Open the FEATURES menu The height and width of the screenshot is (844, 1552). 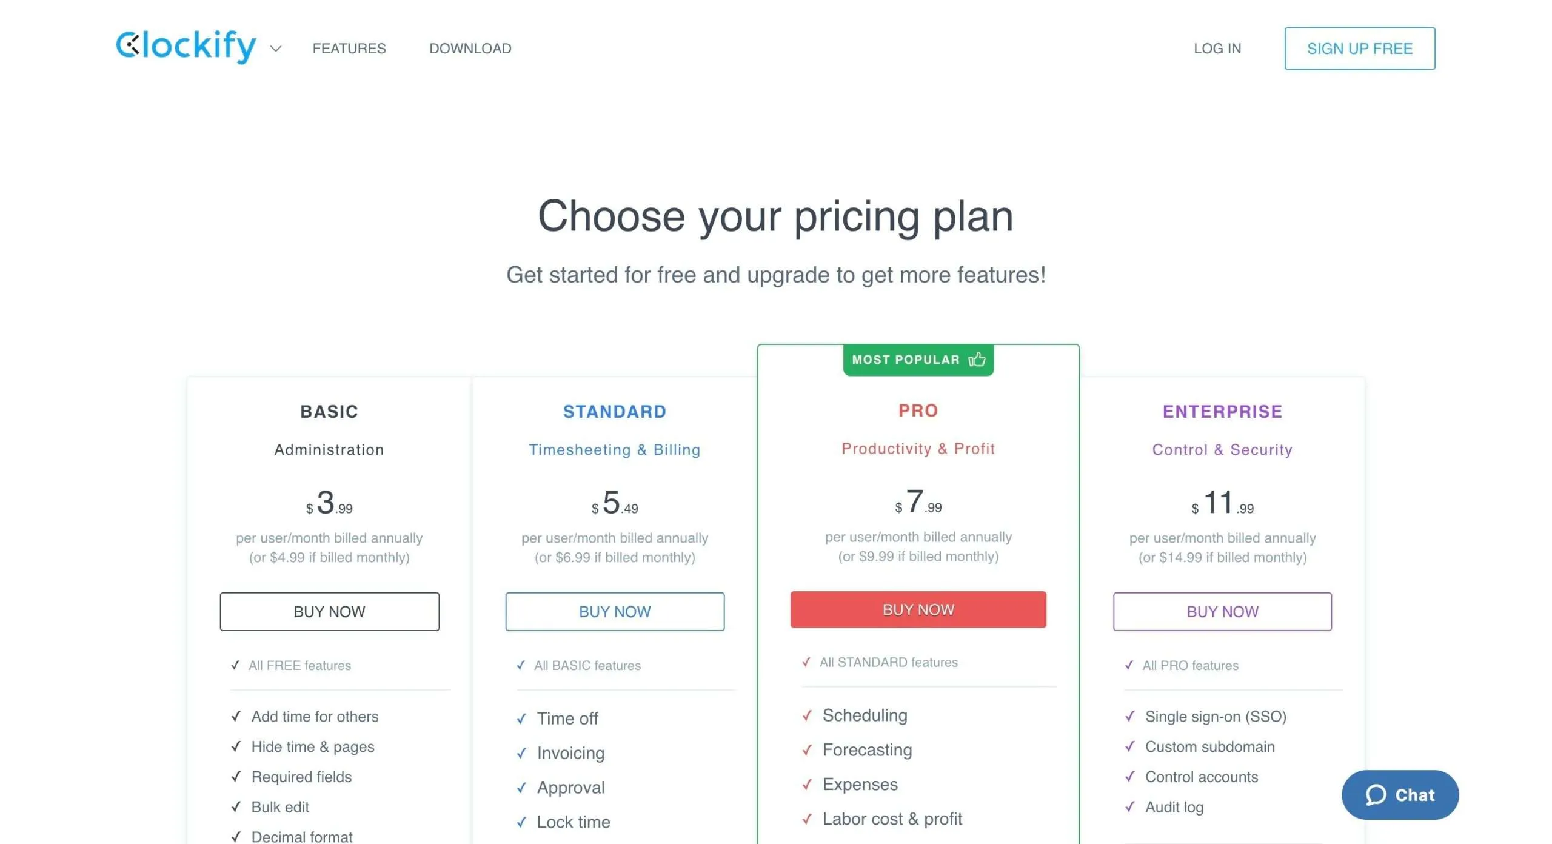tap(349, 49)
